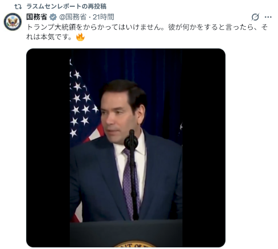Click the gold seal on the podium
Image resolution: width=278 pixels, height=249 pixels.
pyautogui.click(x=134, y=244)
